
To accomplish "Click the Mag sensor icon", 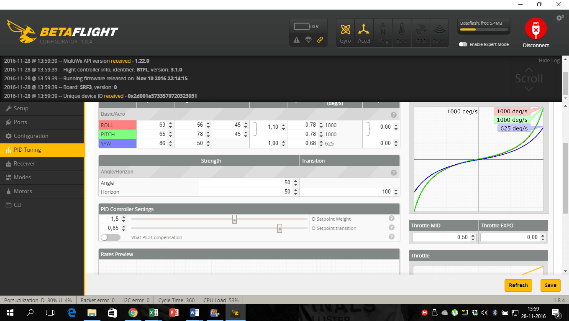I will click(x=383, y=33).
